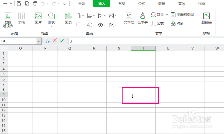Select column W header
The height and width of the screenshot is (134, 224).
[214, 48]
